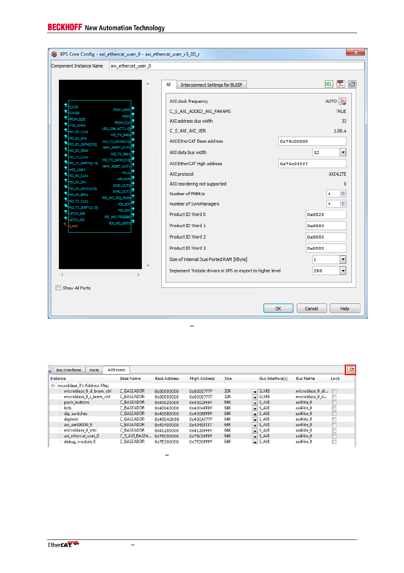The width and height of the screenshot is (404, 573).
Task: Collapse microblaze_0's Address Map tree node
Action: [53, 385]
